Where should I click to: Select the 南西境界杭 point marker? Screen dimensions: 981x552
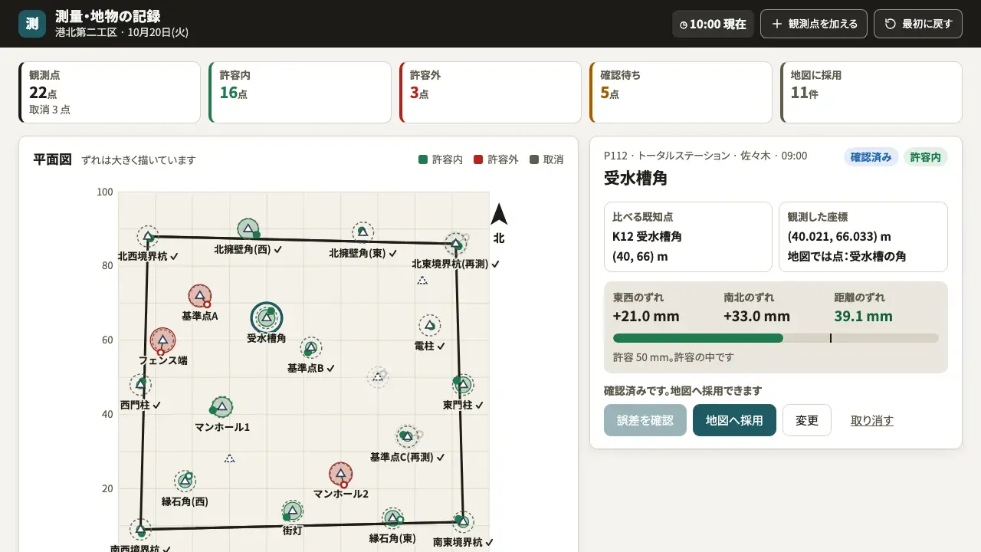pos(140,529)
